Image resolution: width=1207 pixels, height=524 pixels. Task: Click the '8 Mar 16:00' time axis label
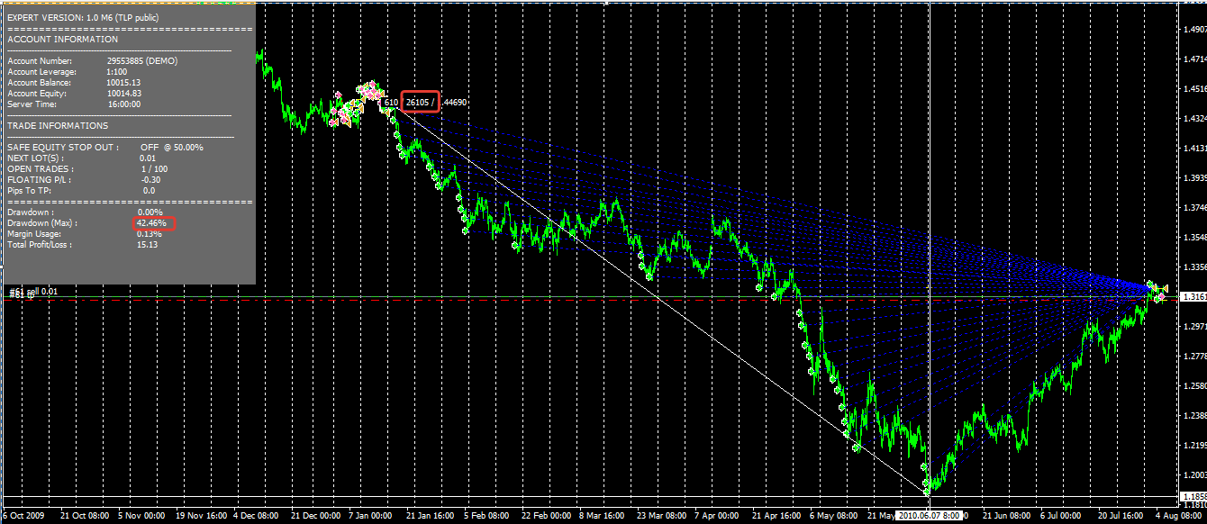point(603,516)
